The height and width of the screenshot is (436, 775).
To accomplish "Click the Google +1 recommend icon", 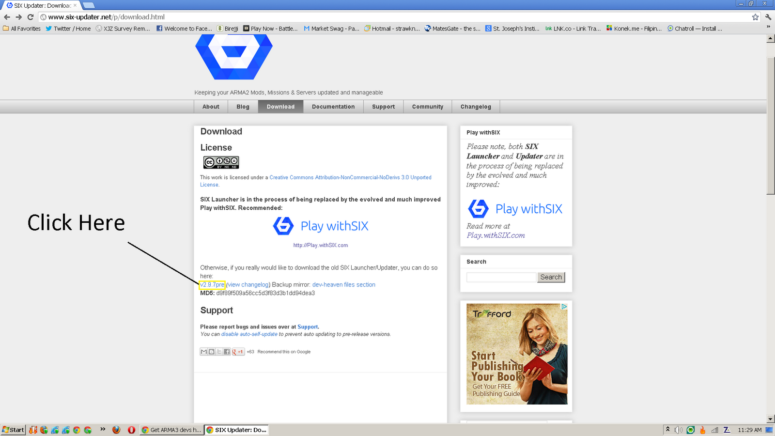I will point(237,351).
